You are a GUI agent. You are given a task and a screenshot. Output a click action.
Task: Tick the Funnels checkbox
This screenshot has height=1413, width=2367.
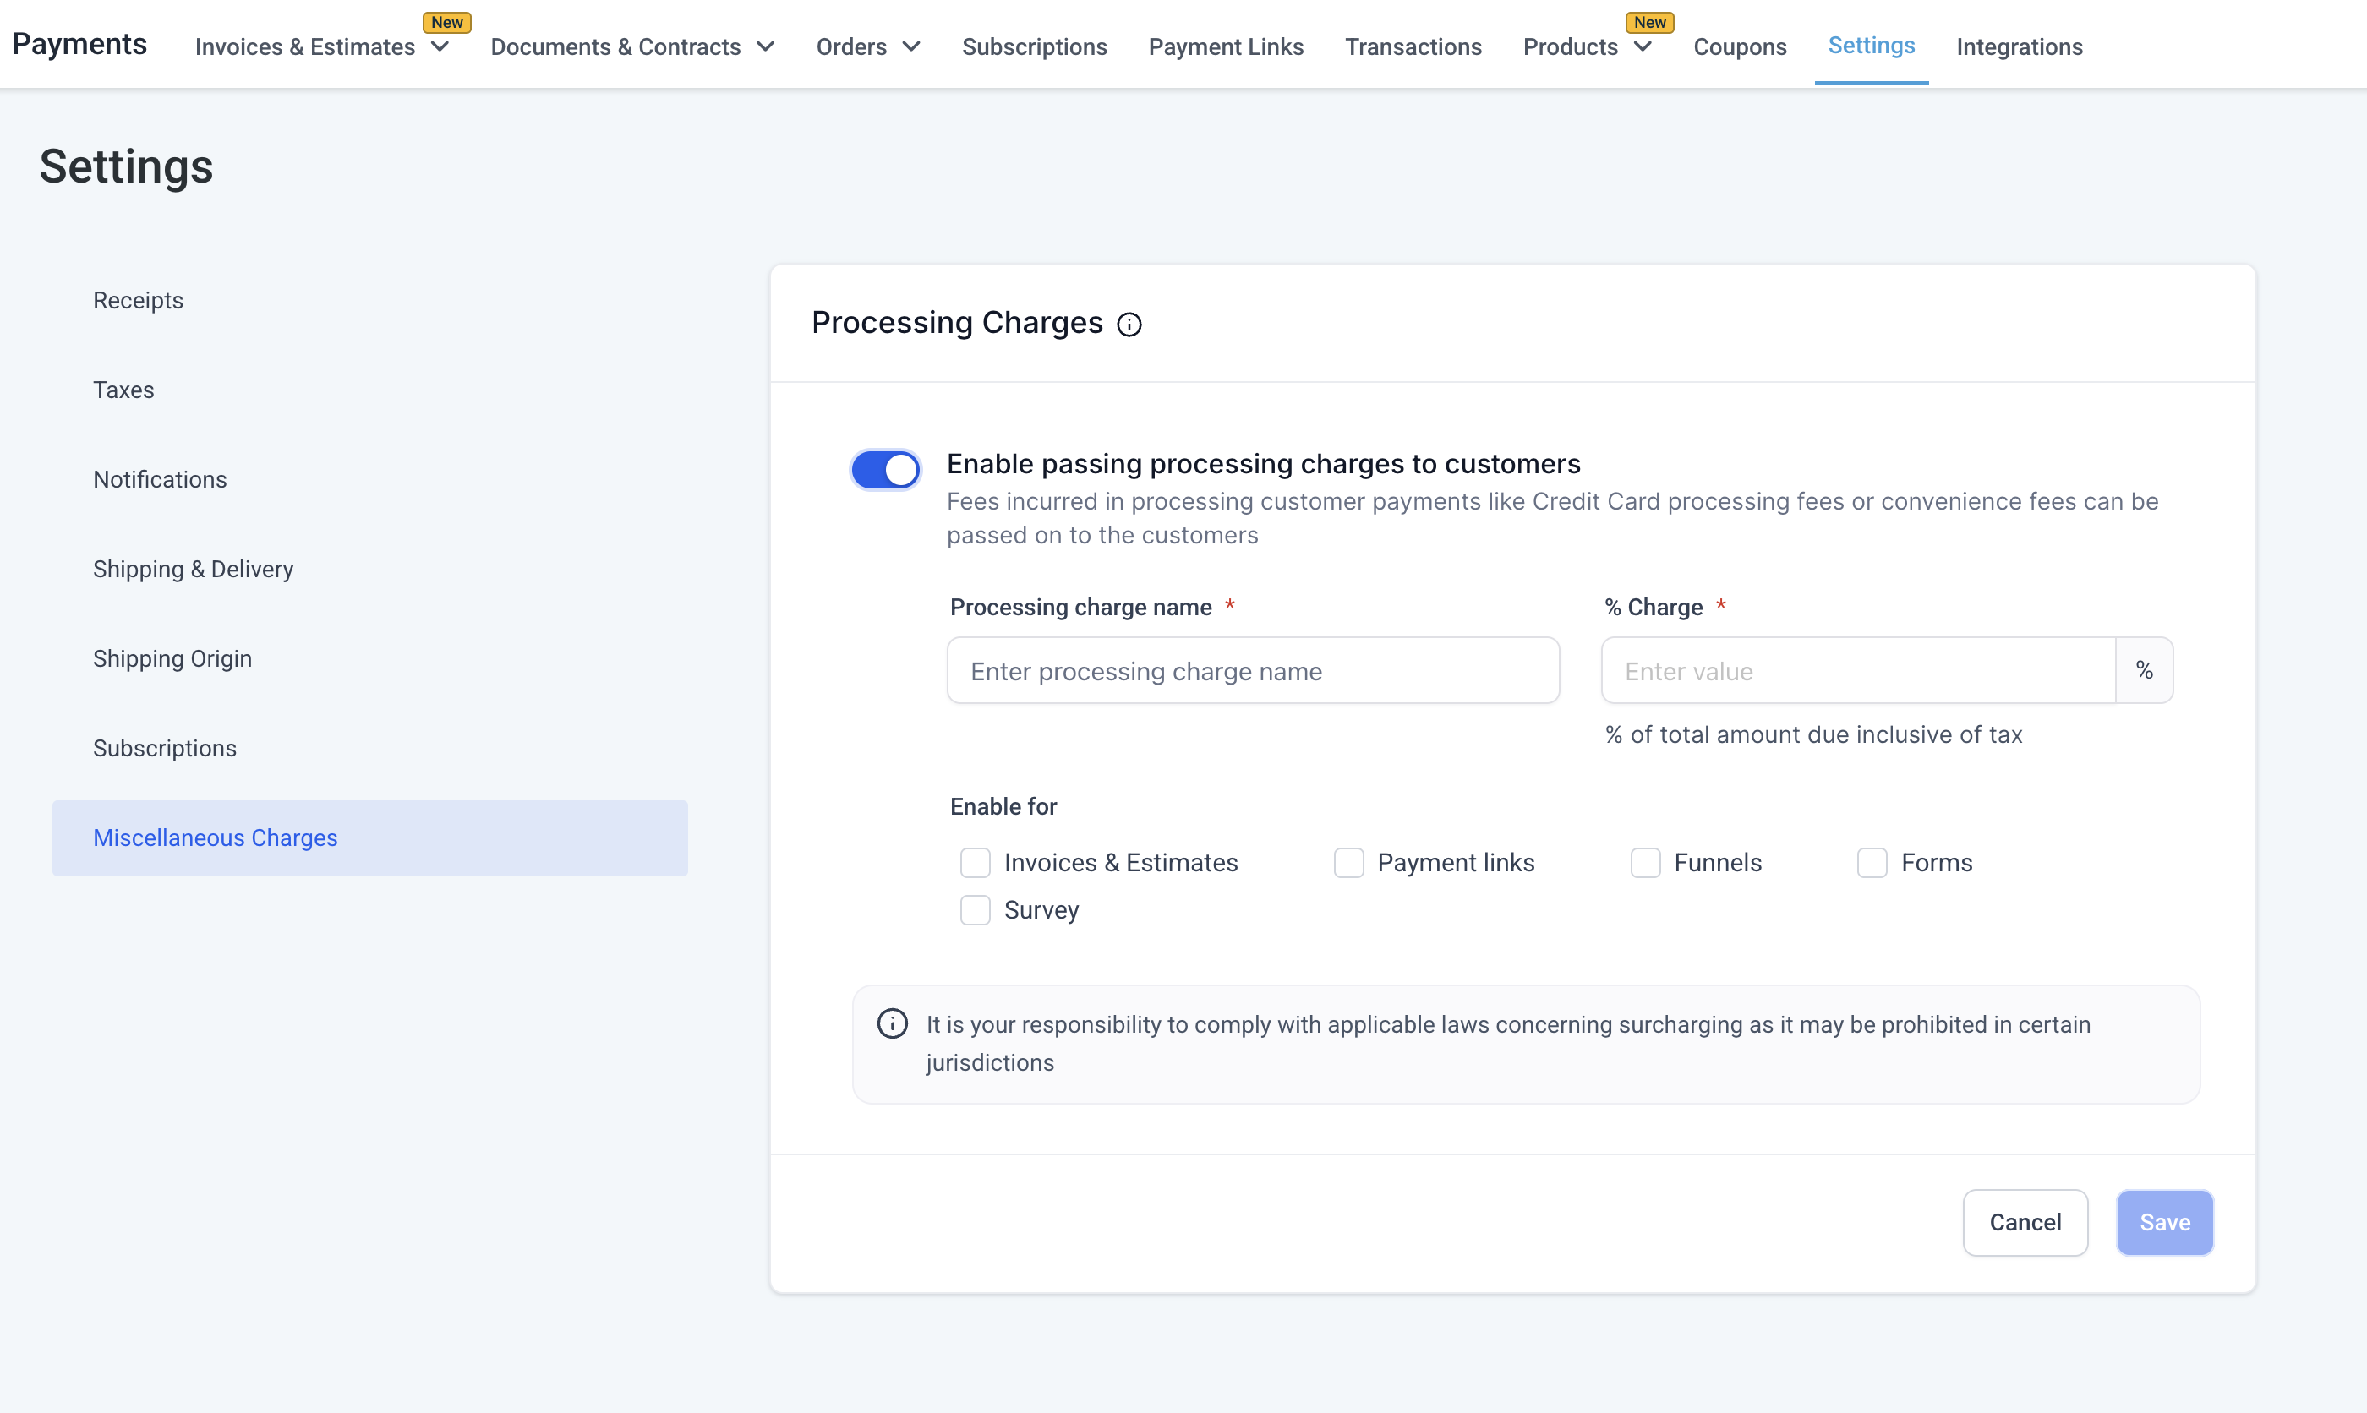pos(1645,863)
